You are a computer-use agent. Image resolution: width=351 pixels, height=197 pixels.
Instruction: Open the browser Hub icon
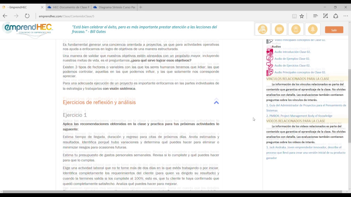pos(315,16)
